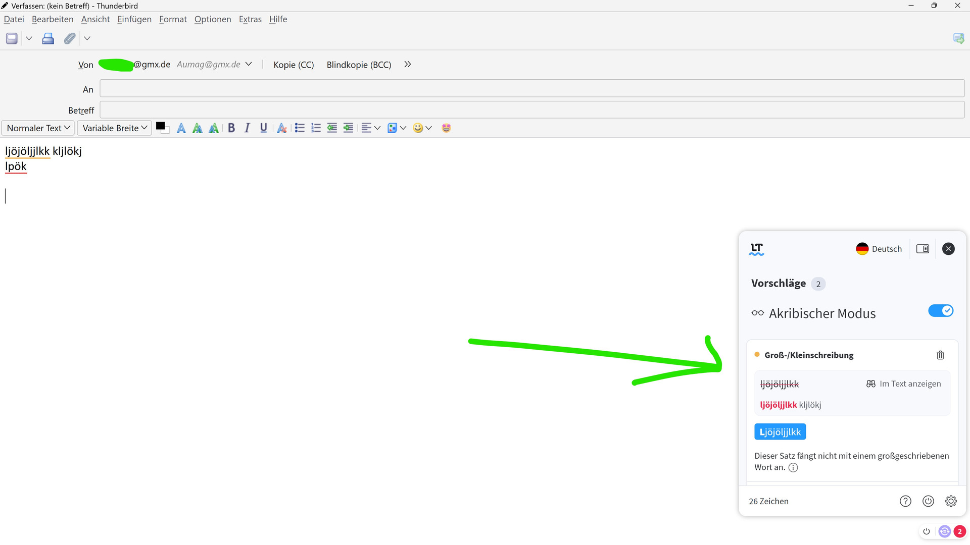Click Im Text anzeigen link

click(x=904, y=384)
